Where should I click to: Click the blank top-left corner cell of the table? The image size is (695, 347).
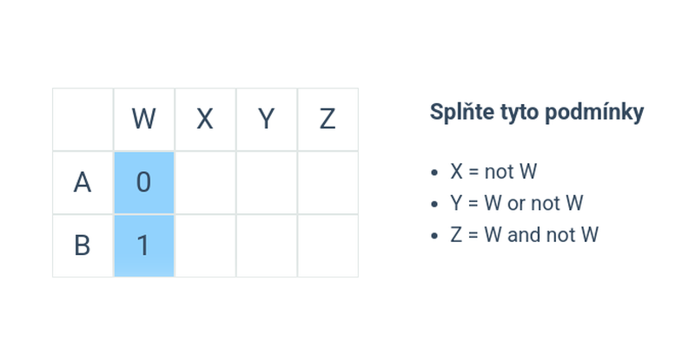(x=83, y=119)
